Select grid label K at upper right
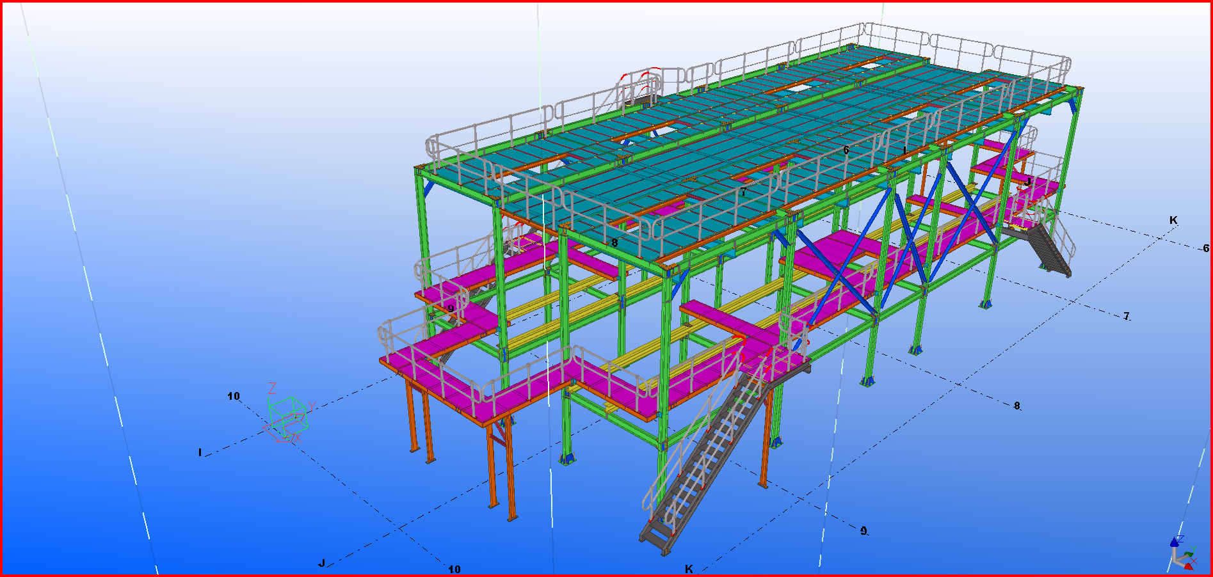1213x577 pixels. (1173, 220)
